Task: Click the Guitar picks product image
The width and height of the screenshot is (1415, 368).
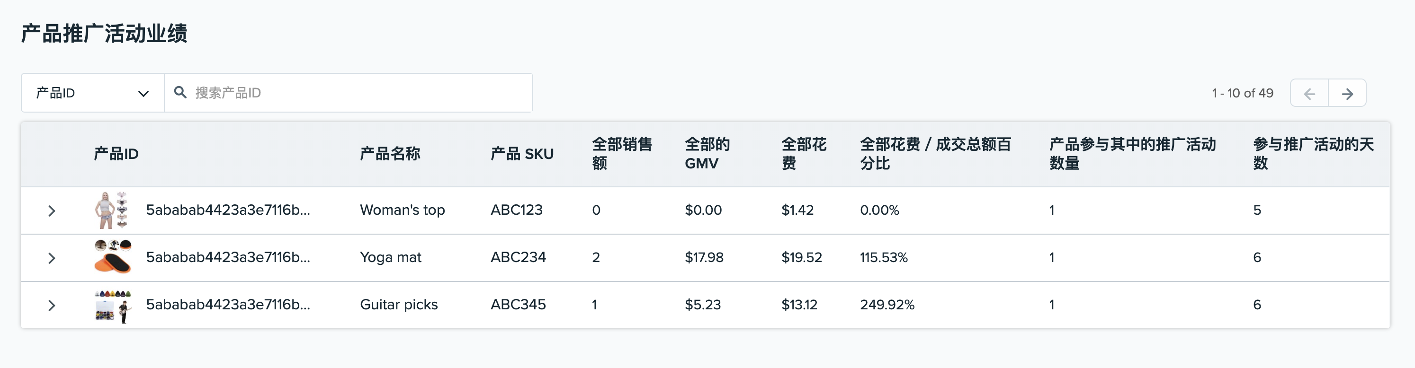Action: tap(114, 305)
